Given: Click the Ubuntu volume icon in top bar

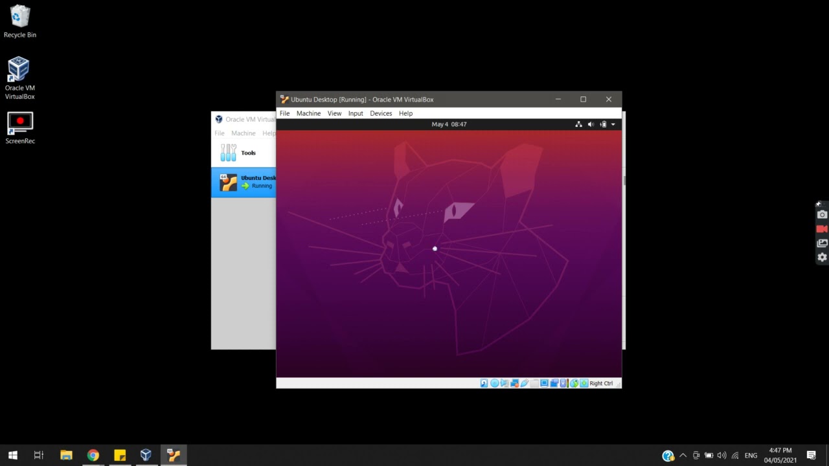Looking at the screenshot, I should coord(591,124).
